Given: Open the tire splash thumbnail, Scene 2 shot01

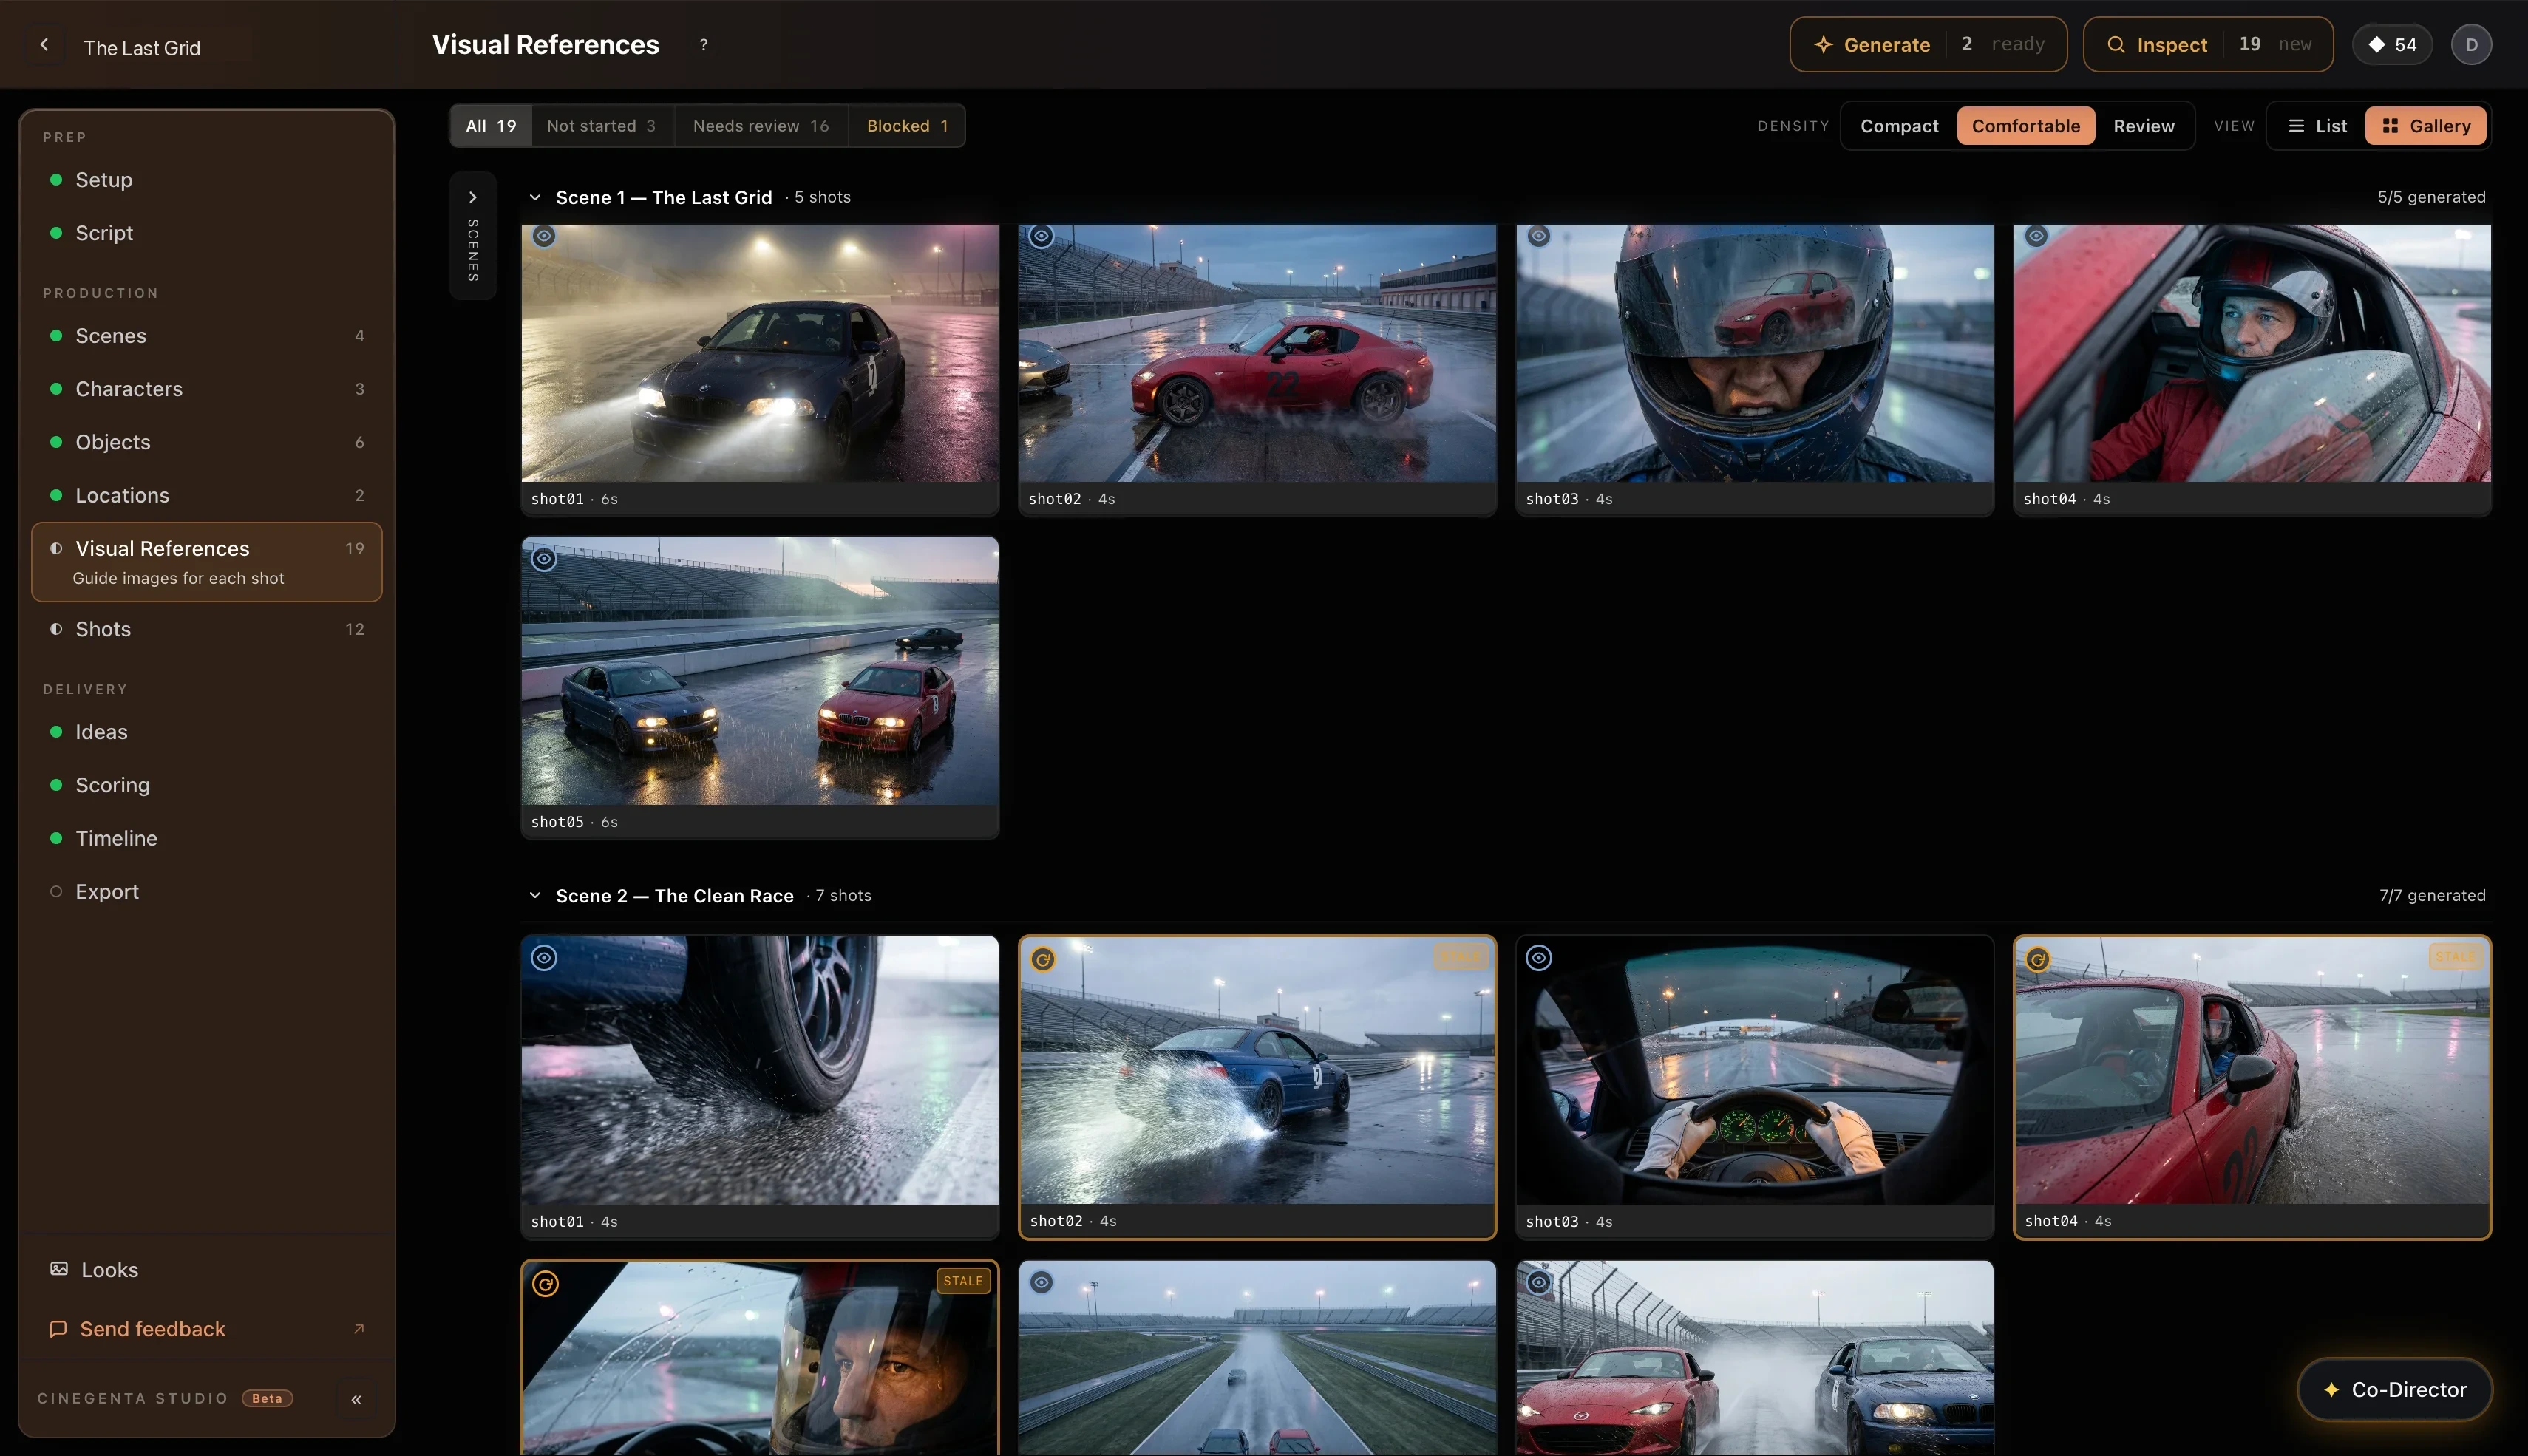Looking at the screenshot, I should tap(760, 1070).
